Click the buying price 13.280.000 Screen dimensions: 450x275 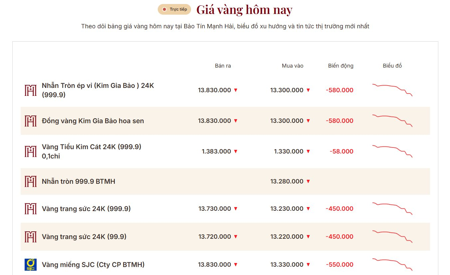[x=287, y=181]
